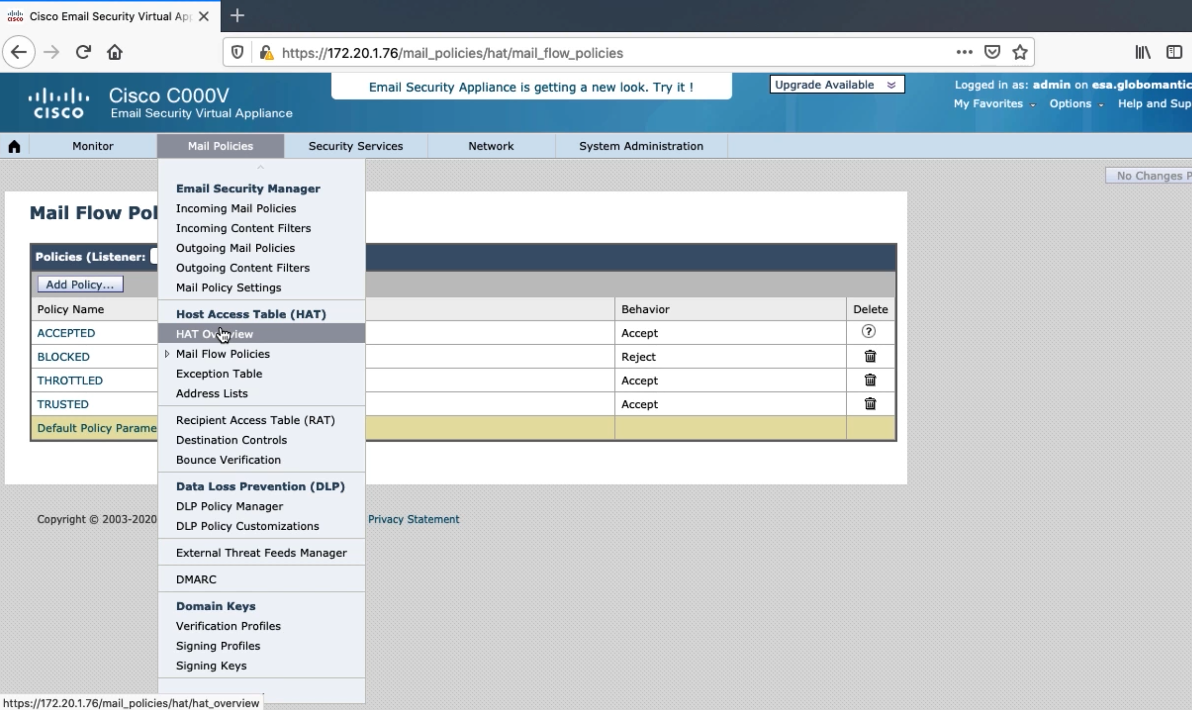
Task: Click the browser forward arrow
Action: click(x=51, y=52)
